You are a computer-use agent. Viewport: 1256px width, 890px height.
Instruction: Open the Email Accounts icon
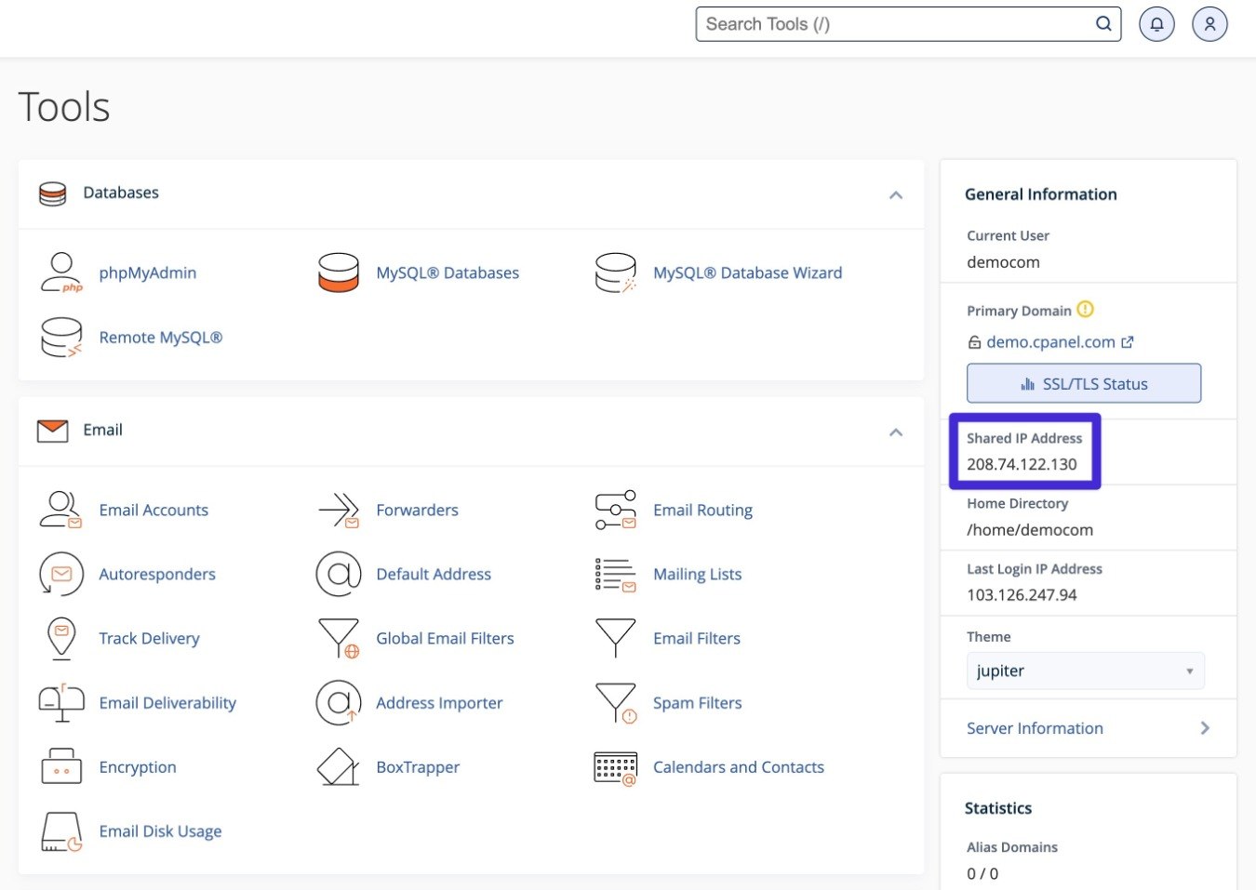[x=61, y=510]
